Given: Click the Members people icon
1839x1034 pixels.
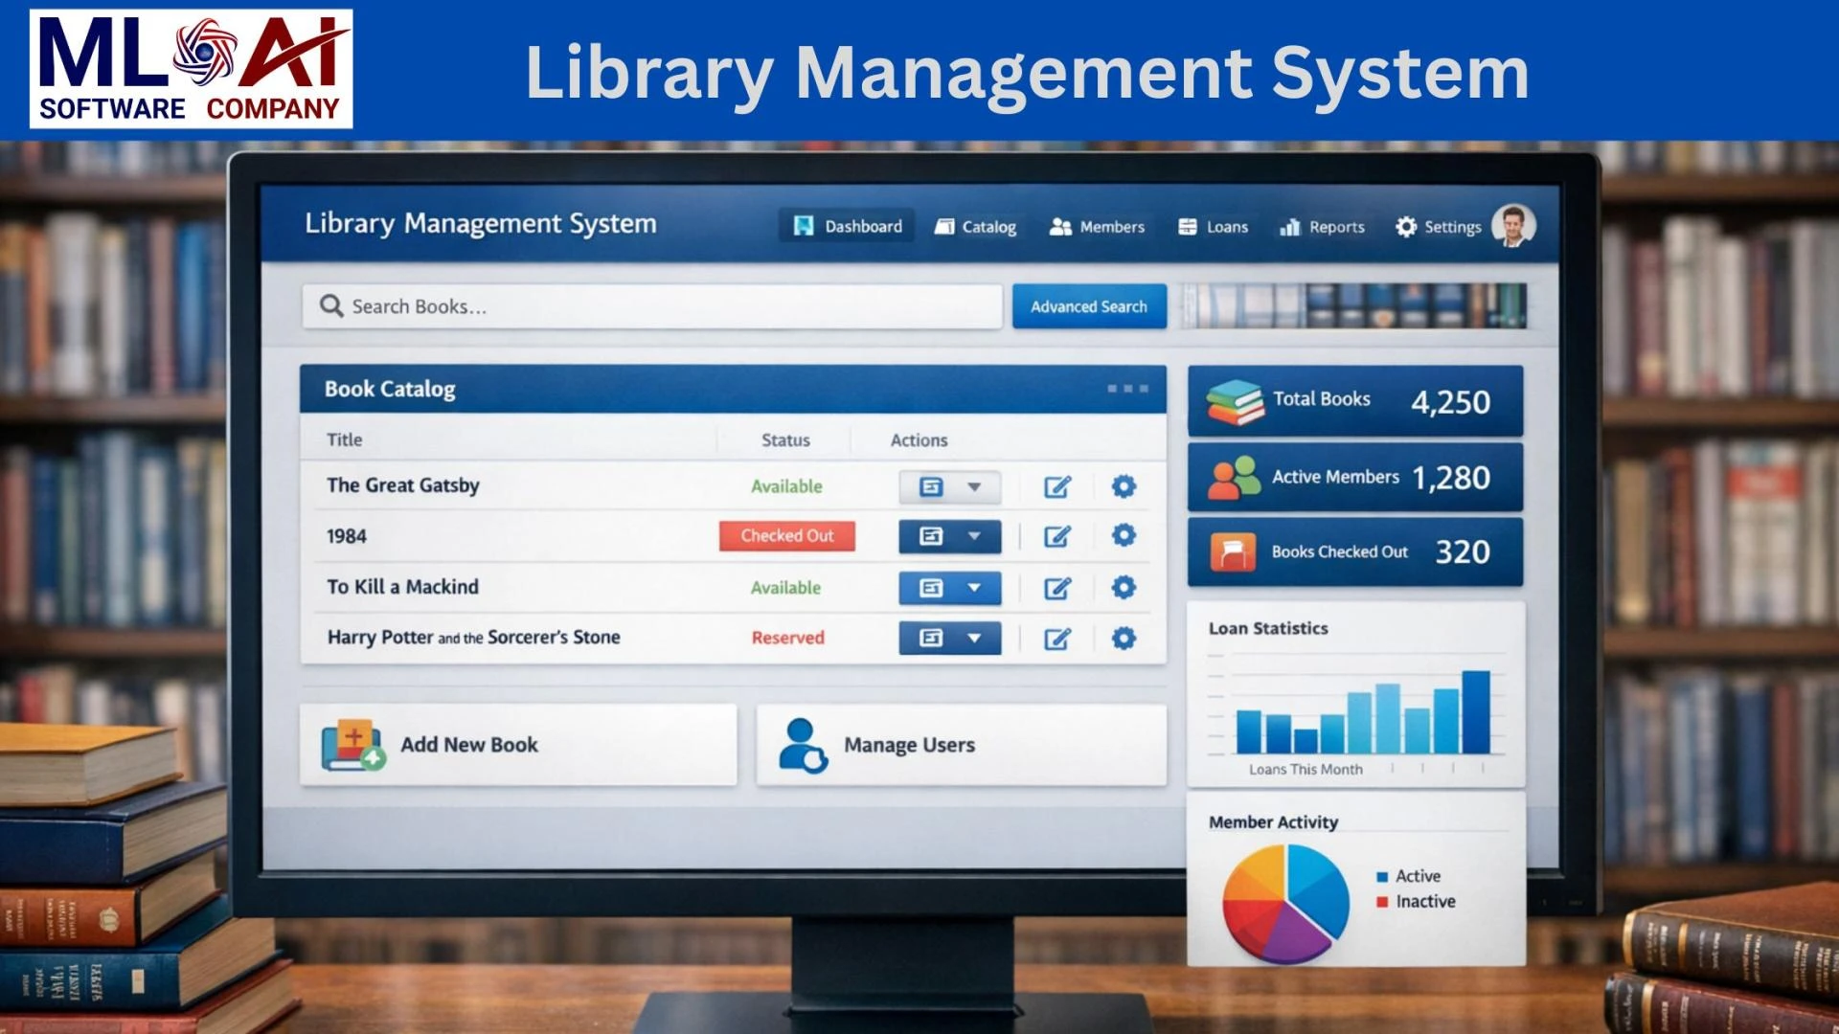Looking at the screenshot, I should coord(1058,226).
